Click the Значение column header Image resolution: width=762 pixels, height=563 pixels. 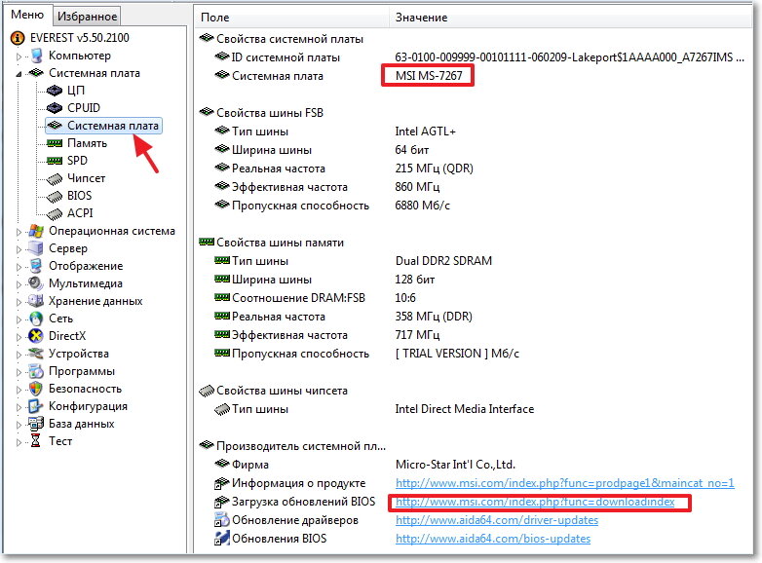pos(571,18)
